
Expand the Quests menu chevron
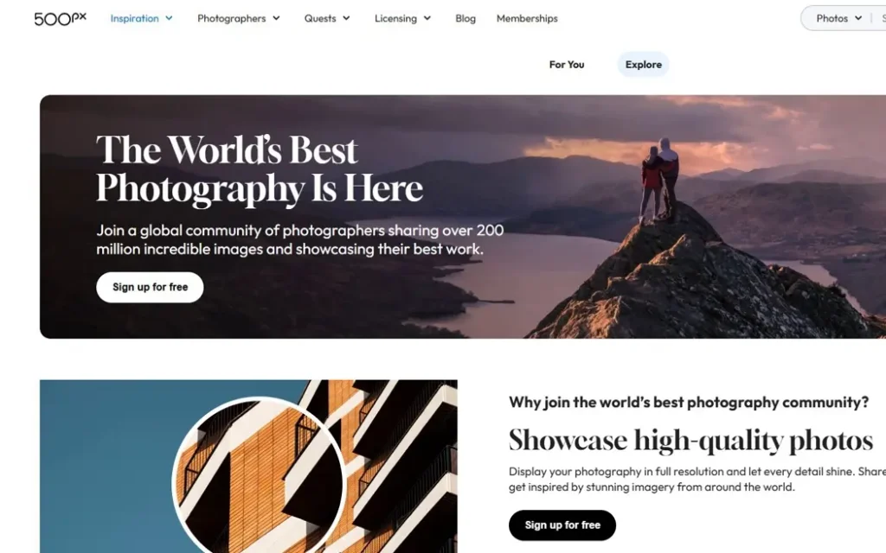tap(346, 19)
